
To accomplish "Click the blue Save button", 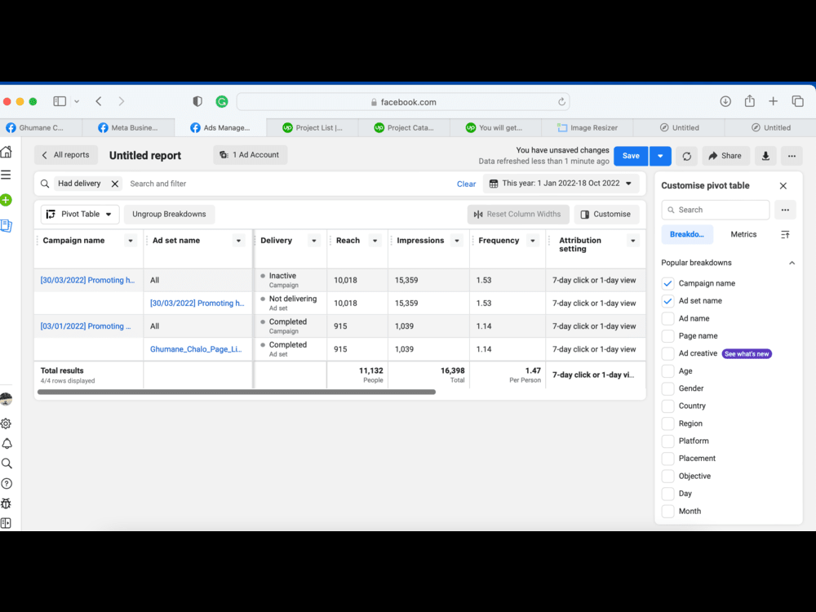I will click(631, 156).
